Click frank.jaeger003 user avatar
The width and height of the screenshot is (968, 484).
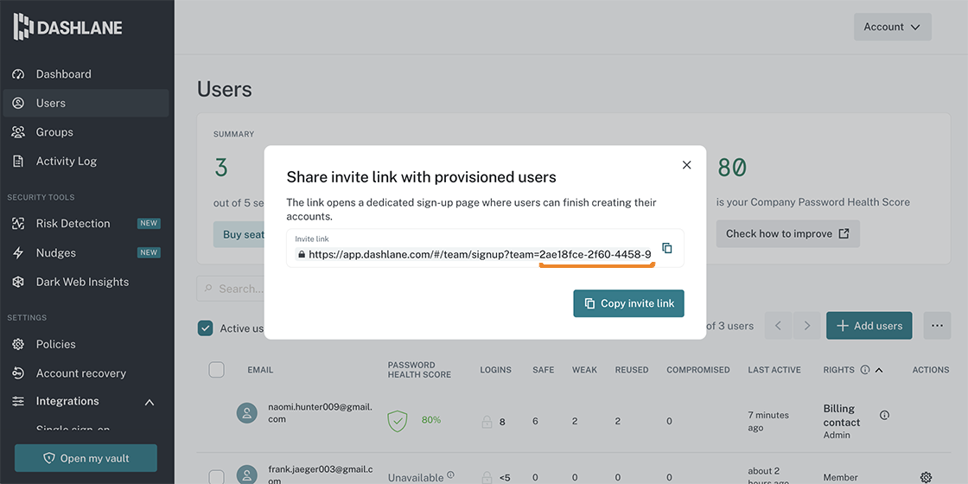247,475
